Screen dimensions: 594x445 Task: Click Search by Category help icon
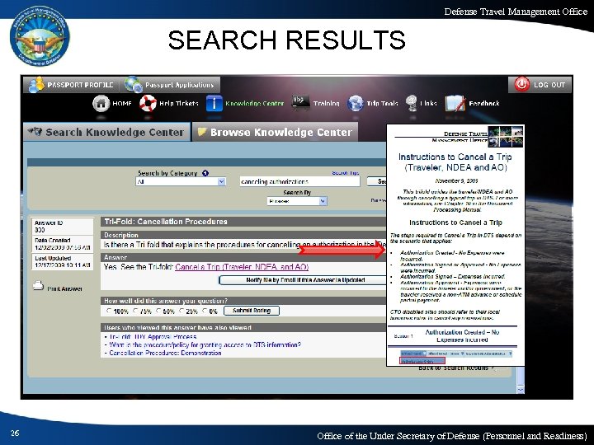[205, 173]
